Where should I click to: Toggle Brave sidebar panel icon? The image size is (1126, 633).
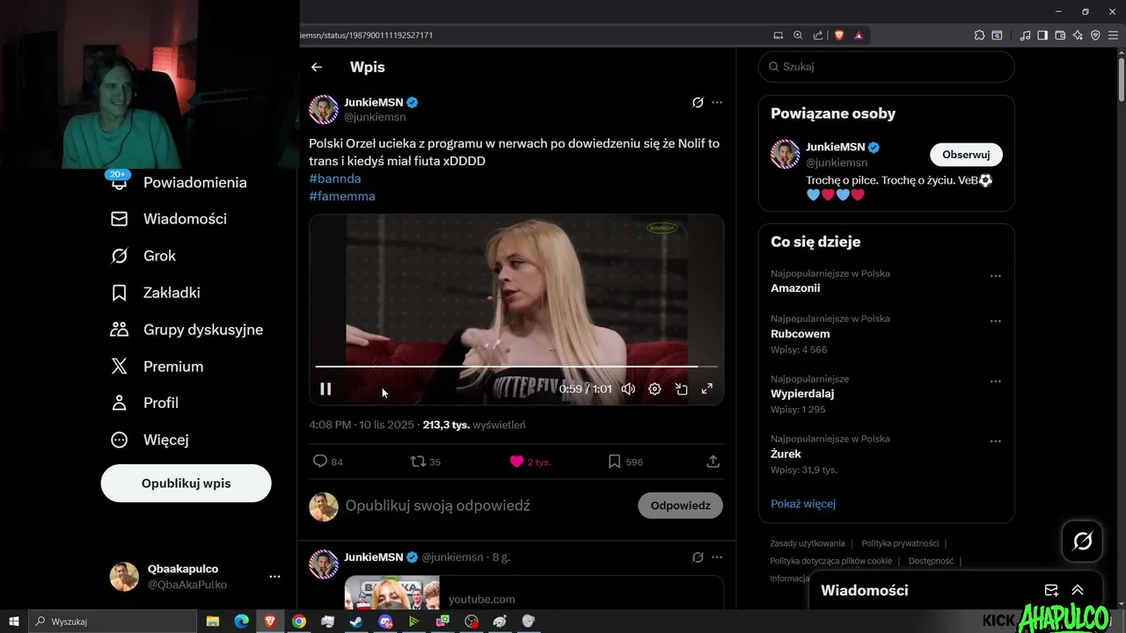[1042, 35]
